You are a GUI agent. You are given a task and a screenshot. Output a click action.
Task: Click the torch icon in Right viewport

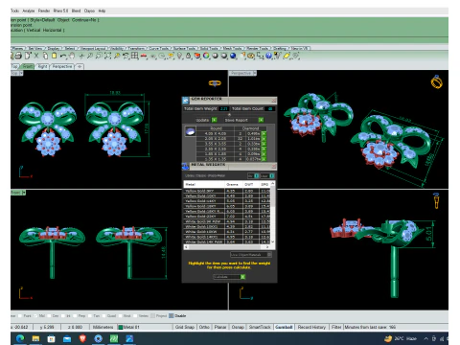click(x=436, y=200)
